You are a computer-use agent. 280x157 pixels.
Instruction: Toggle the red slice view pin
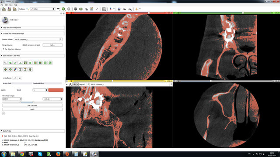point(67,13)
